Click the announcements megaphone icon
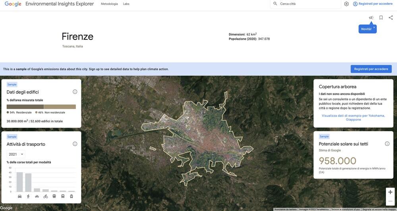397x211 pixels. [x=371, y=17]
